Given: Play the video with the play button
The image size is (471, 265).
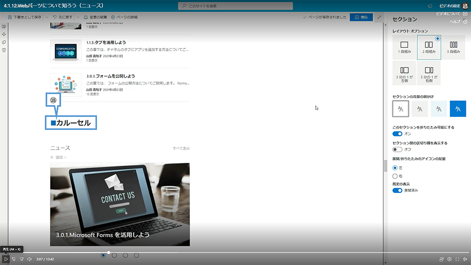Looking at the screenshot, I should pos(6,259).
